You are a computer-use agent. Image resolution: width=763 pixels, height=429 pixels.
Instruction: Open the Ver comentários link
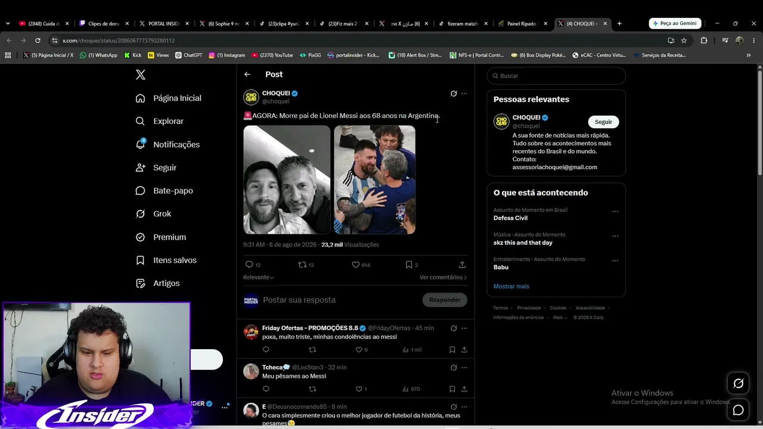point(443,278)
